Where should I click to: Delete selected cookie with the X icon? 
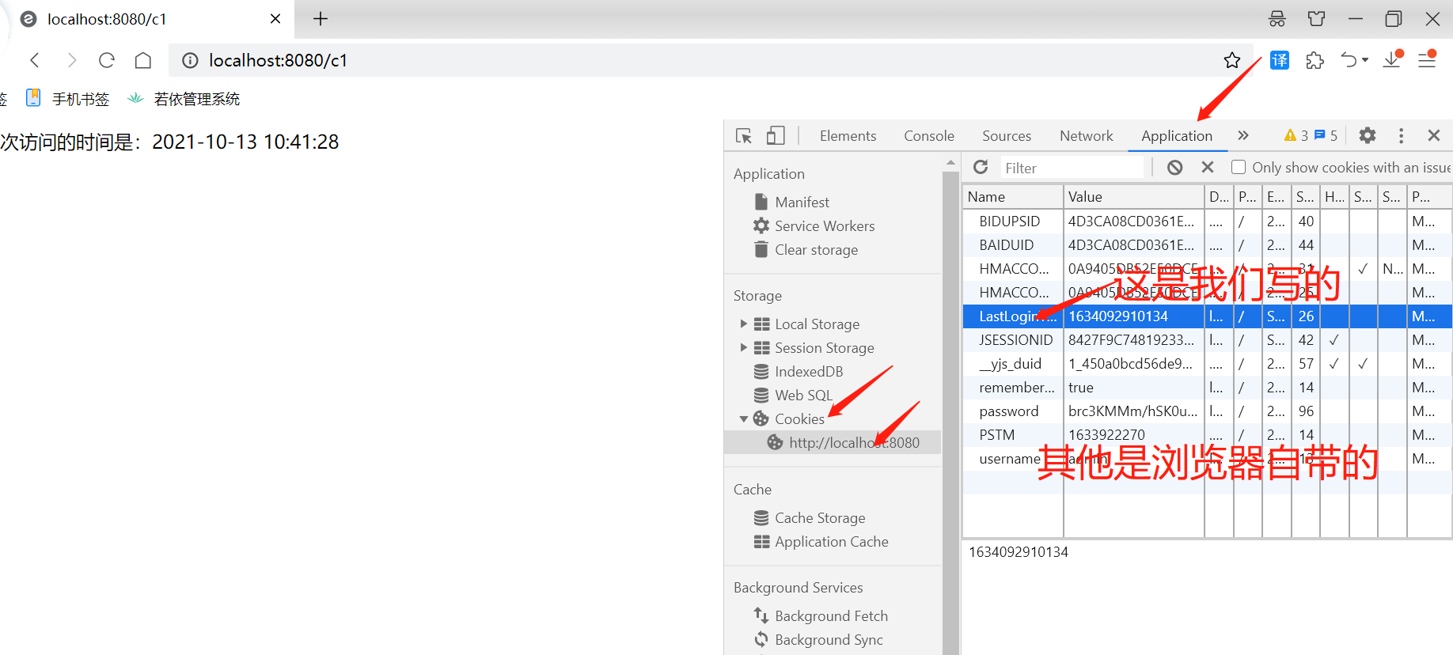(1208, 167)
